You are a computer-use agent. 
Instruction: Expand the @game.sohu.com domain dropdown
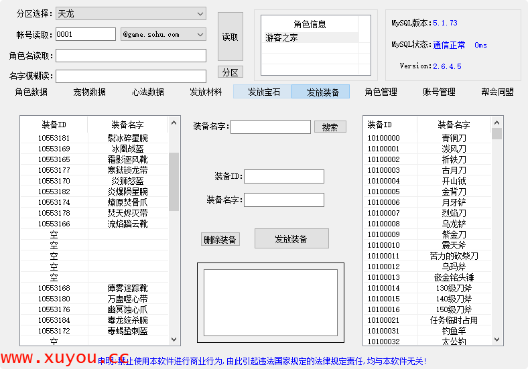[x=163, y=34]
